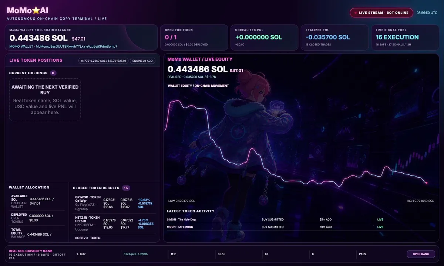444x266 pixels.
Task: Click the 35.55 rank cell
Action: 221,254
